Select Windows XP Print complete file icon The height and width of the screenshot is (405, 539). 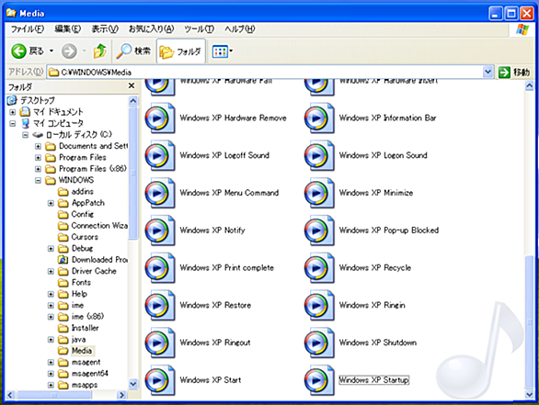(x=160, y=268)
